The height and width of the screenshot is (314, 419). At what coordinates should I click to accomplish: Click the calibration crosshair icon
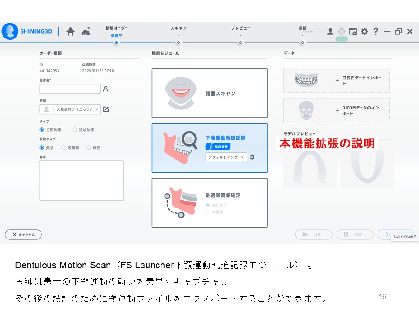(342, 31)
